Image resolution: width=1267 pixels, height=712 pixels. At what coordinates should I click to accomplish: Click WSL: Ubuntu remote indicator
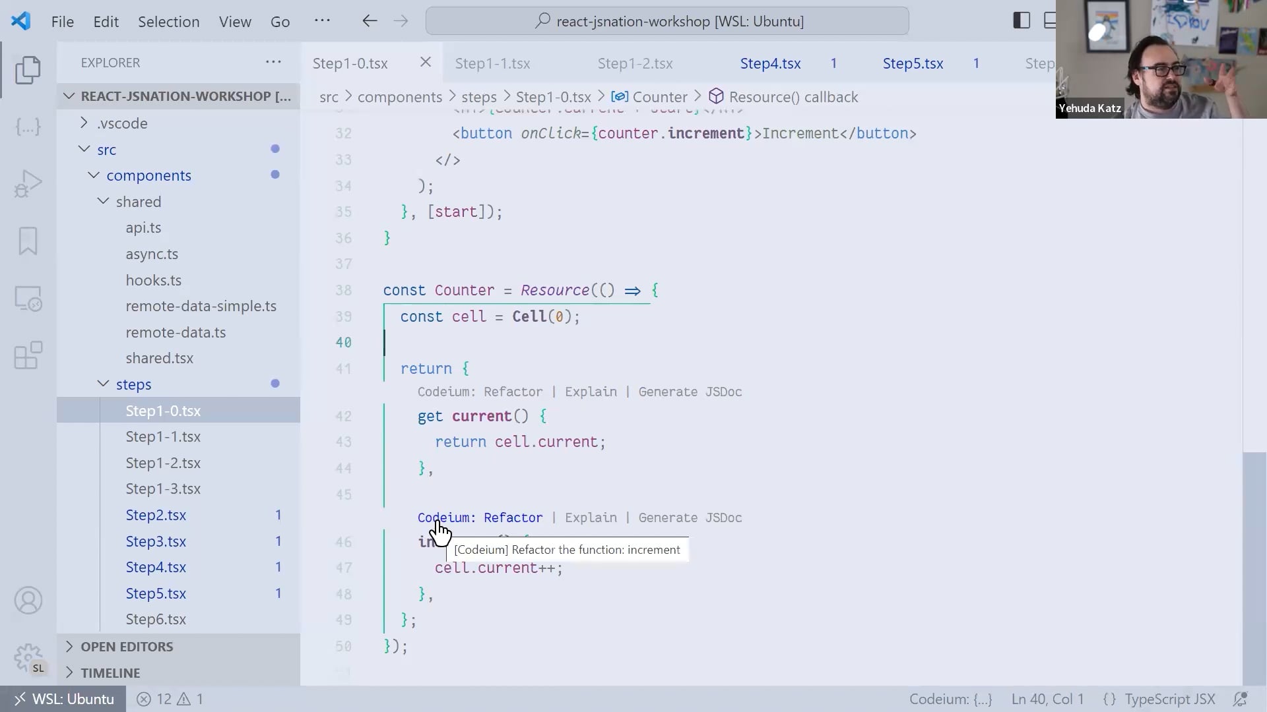pos(64,699)
